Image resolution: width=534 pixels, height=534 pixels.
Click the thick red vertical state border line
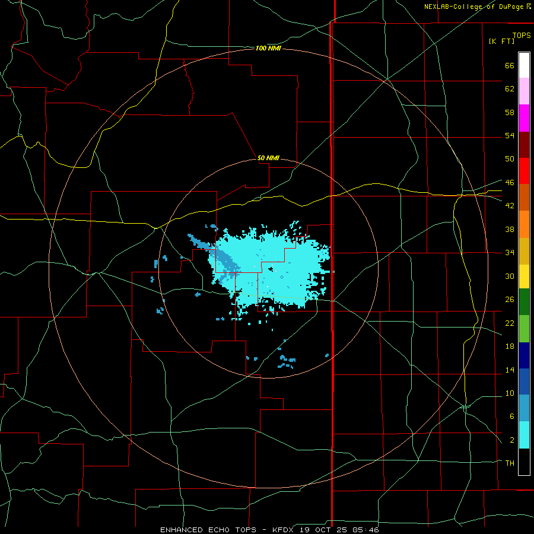click(x=332, y=266)
